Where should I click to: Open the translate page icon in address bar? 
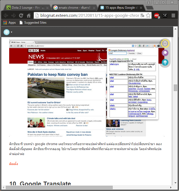click(x=142, y=15)
